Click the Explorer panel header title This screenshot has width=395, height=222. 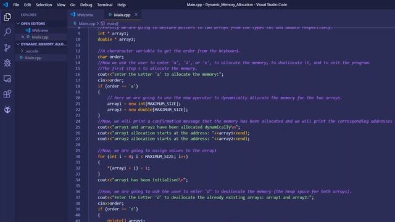28,15
